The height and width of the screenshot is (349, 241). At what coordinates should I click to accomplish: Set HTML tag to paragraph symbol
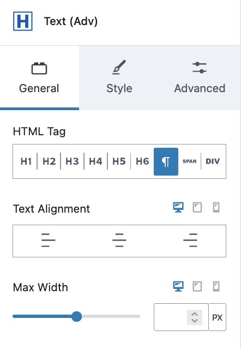click(x=166, y=161)
